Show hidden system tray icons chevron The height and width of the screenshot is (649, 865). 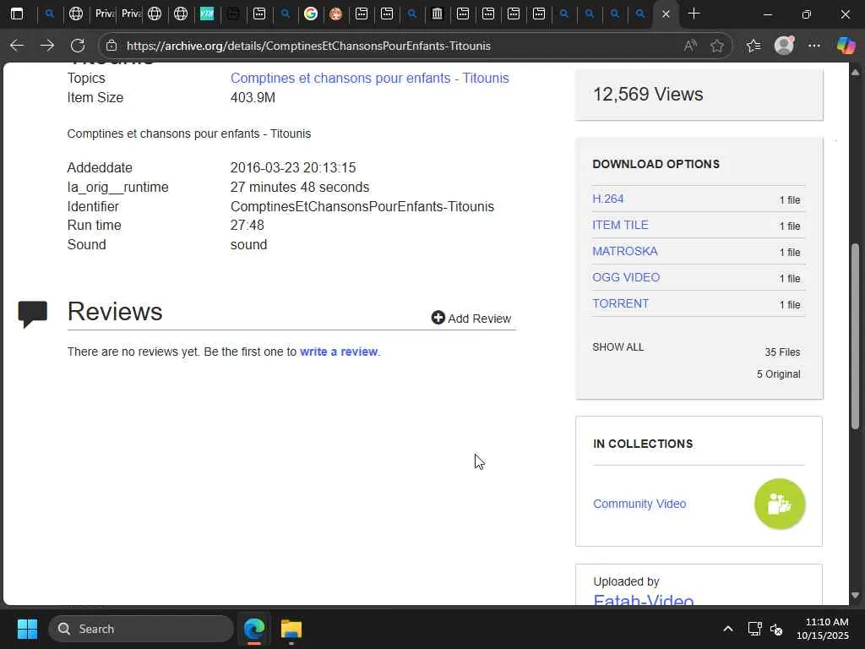[x=728, y=629]
